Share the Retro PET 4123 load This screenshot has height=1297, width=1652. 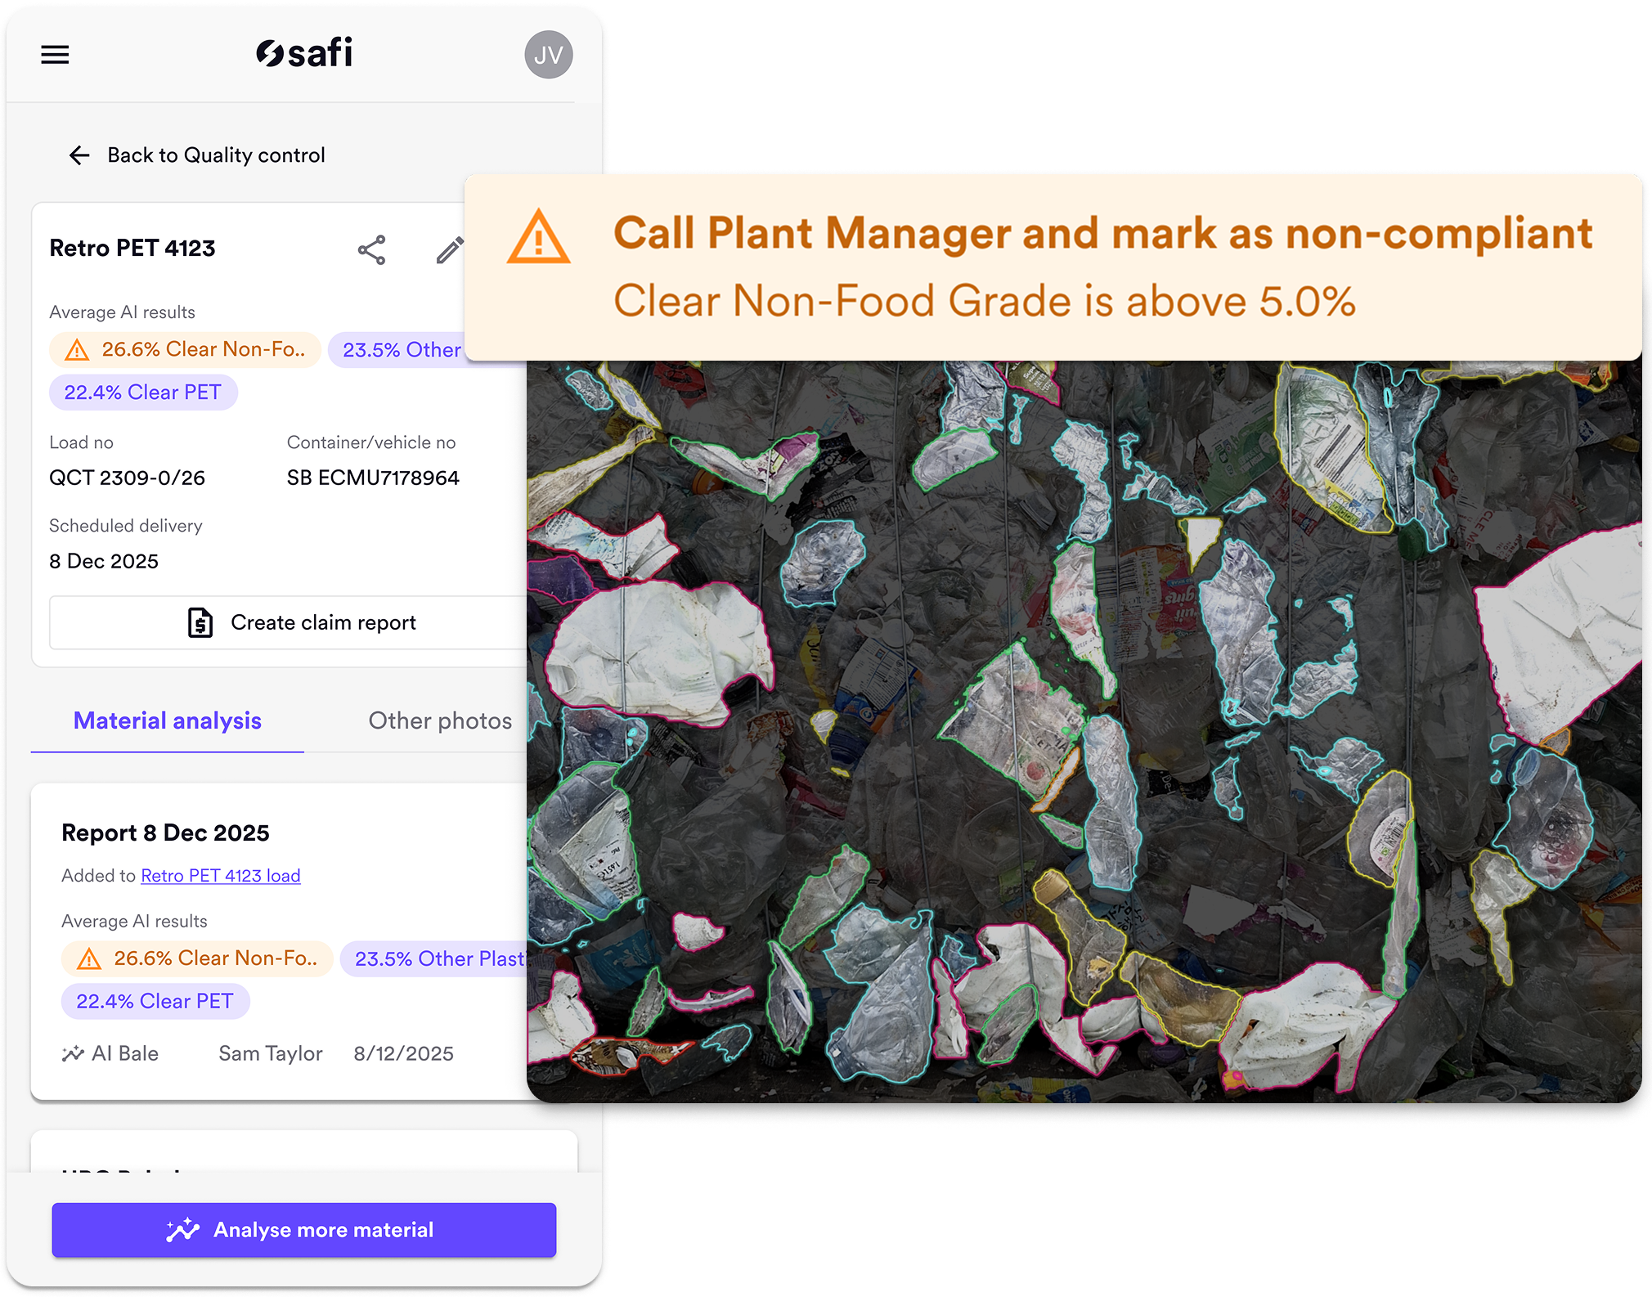pos(371,249)
